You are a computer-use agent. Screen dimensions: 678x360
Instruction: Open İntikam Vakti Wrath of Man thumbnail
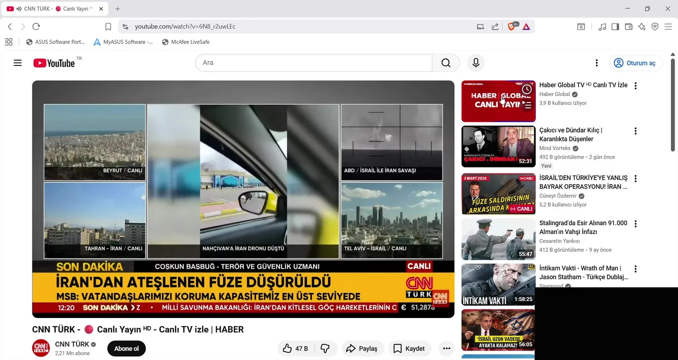click(498, 284)
